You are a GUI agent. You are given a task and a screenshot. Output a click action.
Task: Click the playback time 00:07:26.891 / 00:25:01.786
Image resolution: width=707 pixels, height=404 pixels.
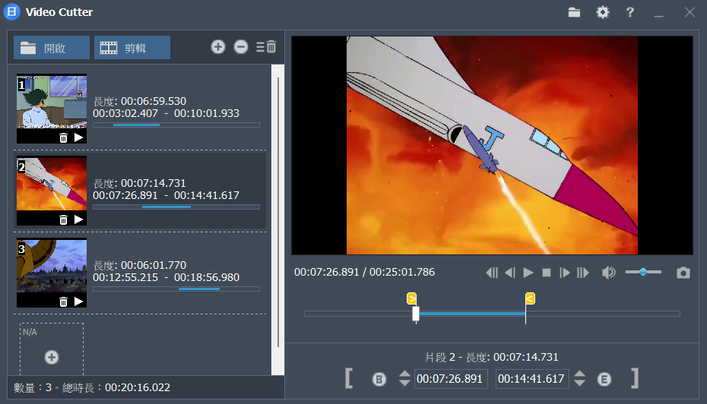click(364, 273)
